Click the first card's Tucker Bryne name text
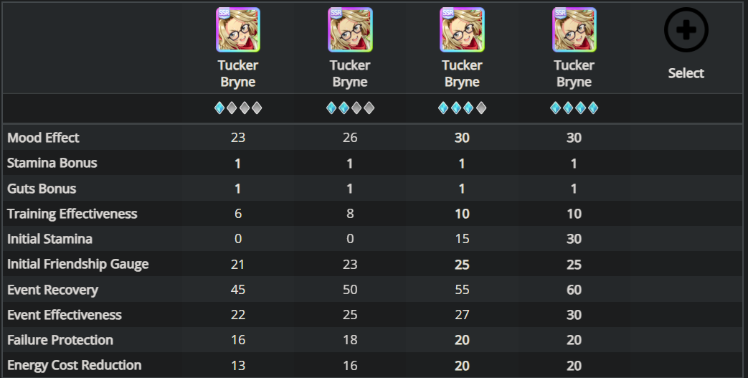The width and height of the screenshot is (748, 378). pos(238,73)
